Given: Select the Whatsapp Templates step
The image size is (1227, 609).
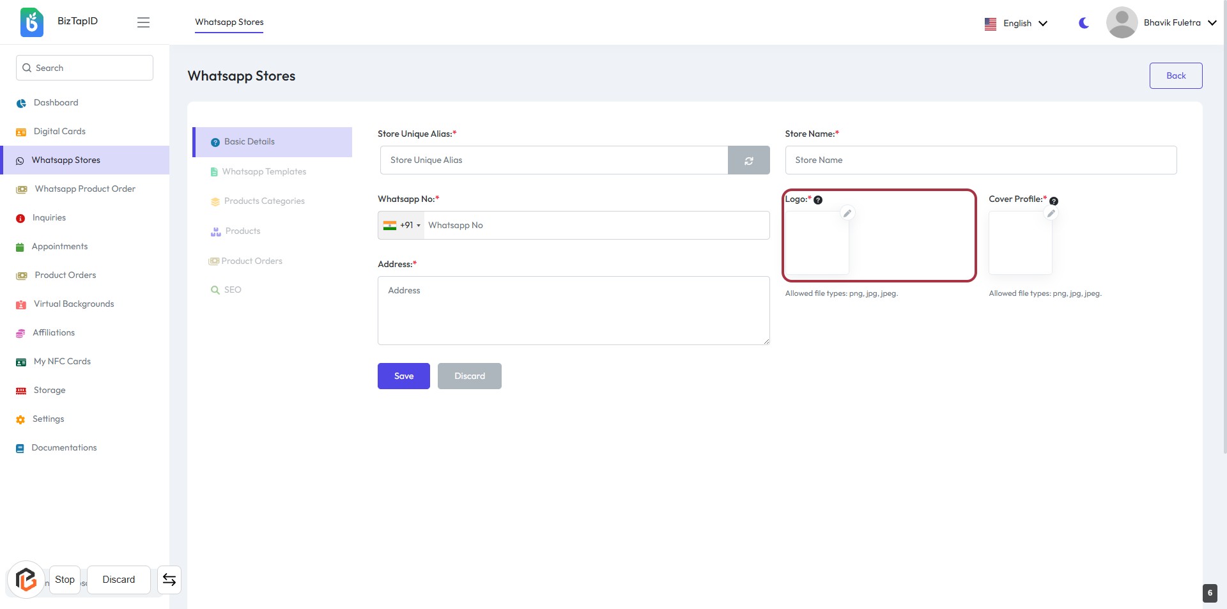Looking at the screenshot, I should [264, 172].
